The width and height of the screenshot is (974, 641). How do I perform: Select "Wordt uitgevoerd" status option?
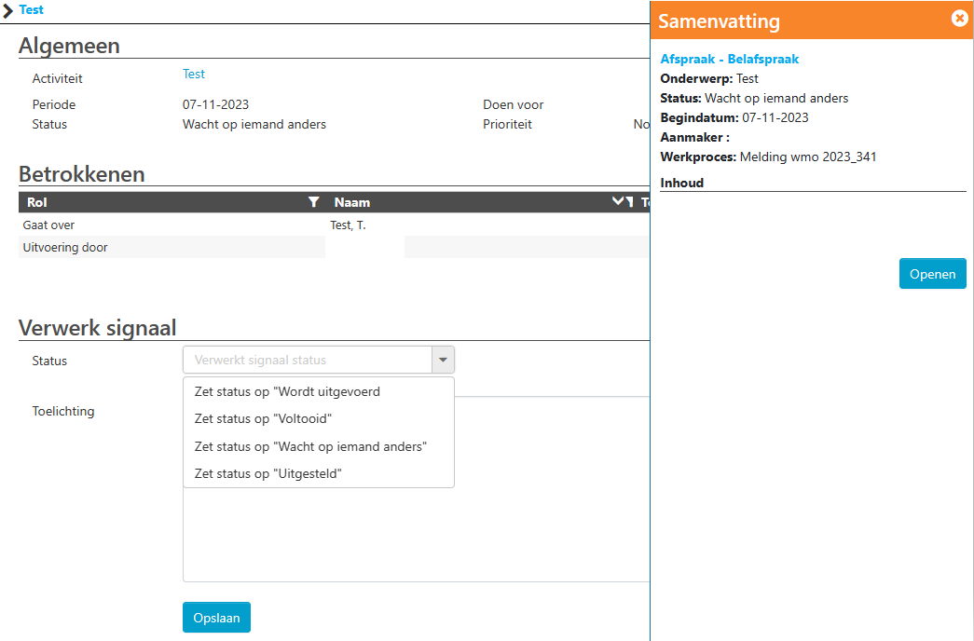(287, 392)
